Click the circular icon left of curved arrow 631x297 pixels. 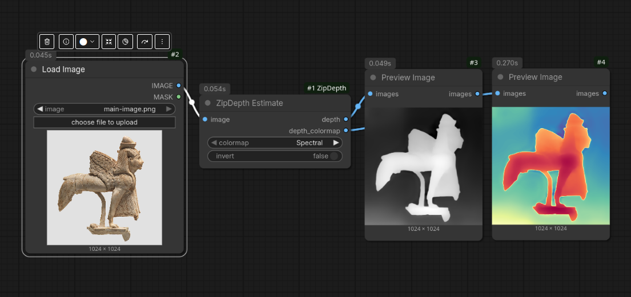125,42
